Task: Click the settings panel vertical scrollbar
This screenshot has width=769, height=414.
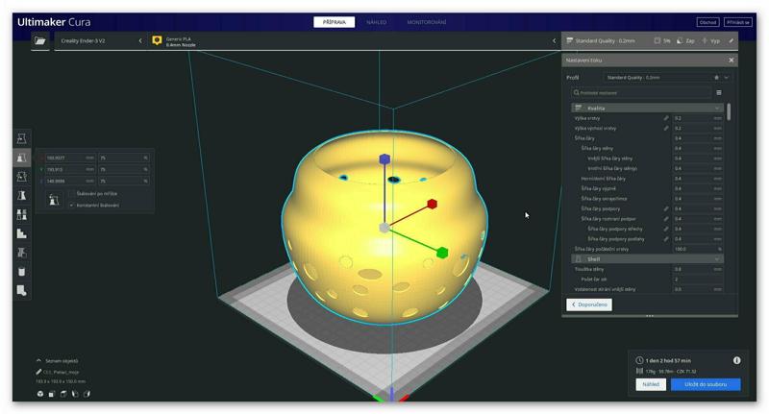Action: 729,111
